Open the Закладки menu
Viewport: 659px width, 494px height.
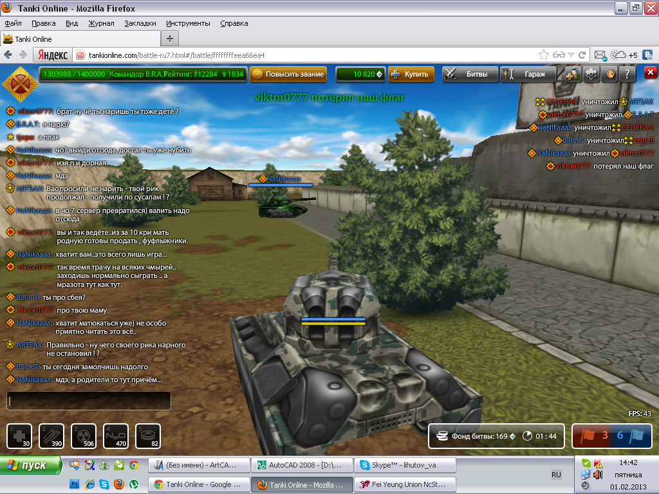[140, 24]
